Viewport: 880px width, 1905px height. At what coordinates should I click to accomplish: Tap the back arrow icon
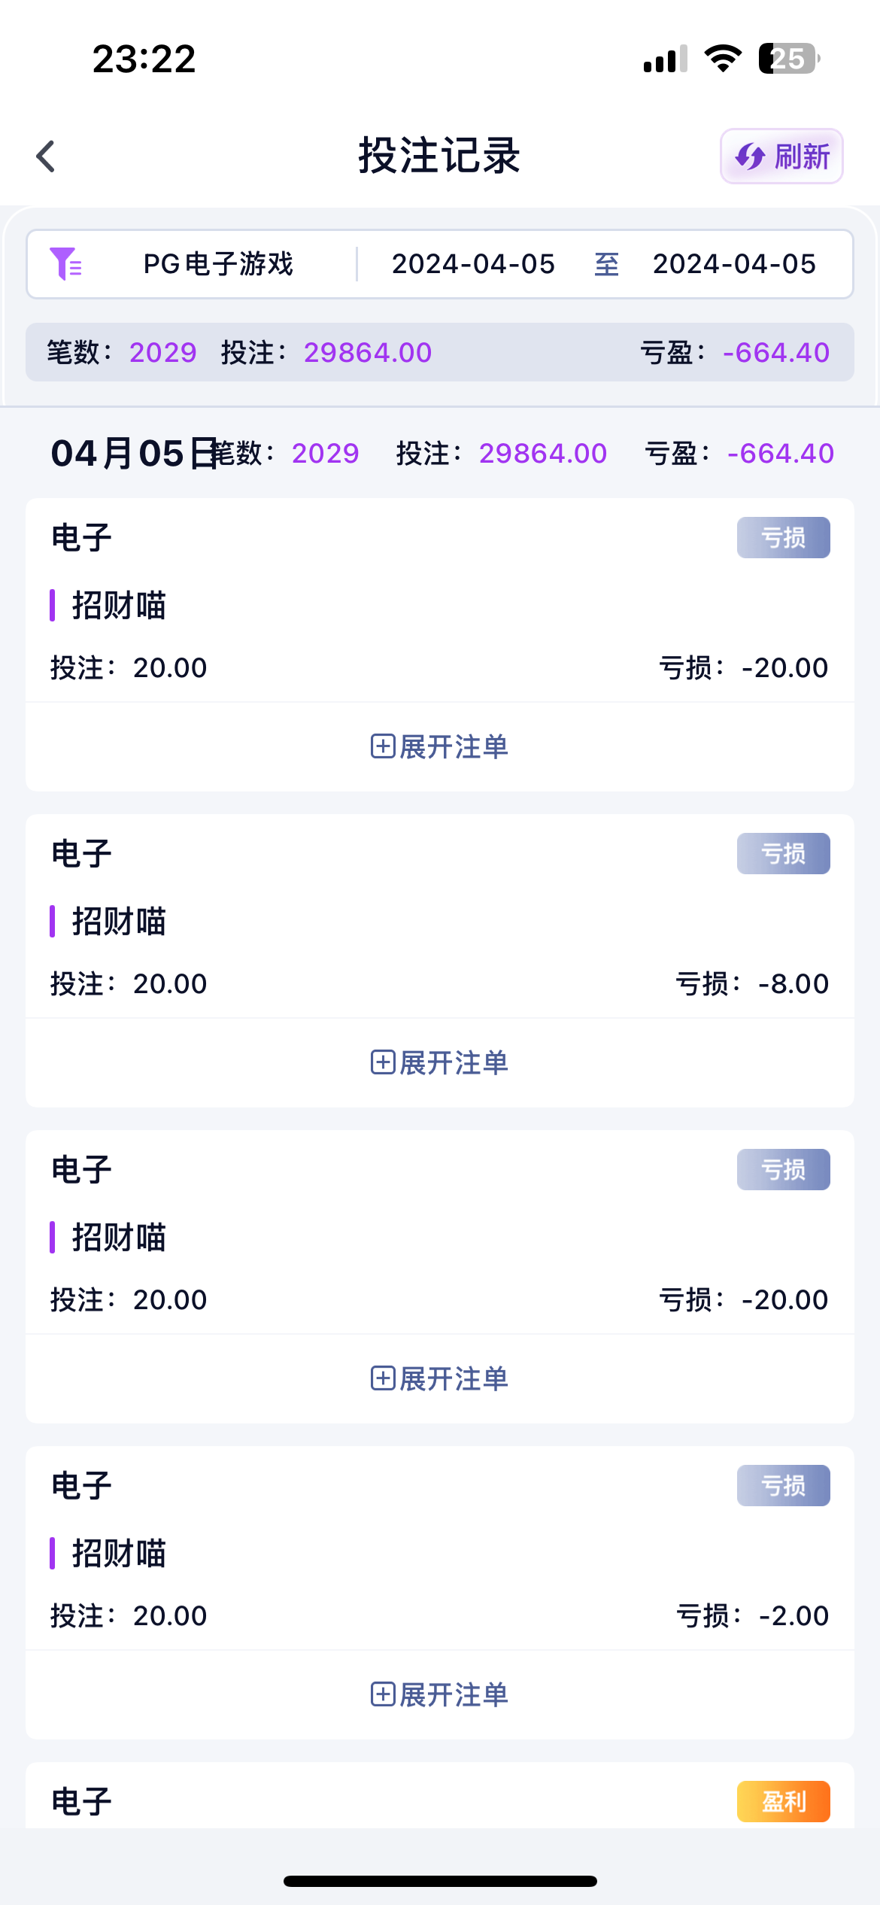(46, 156)
